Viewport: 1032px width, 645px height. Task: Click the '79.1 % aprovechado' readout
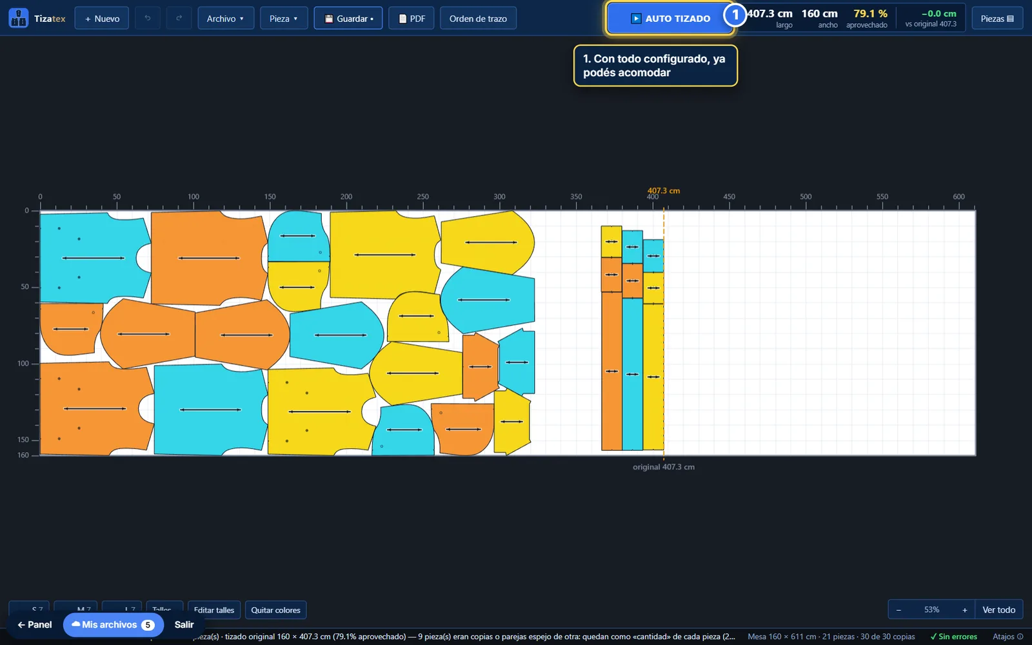click(868, 19)
